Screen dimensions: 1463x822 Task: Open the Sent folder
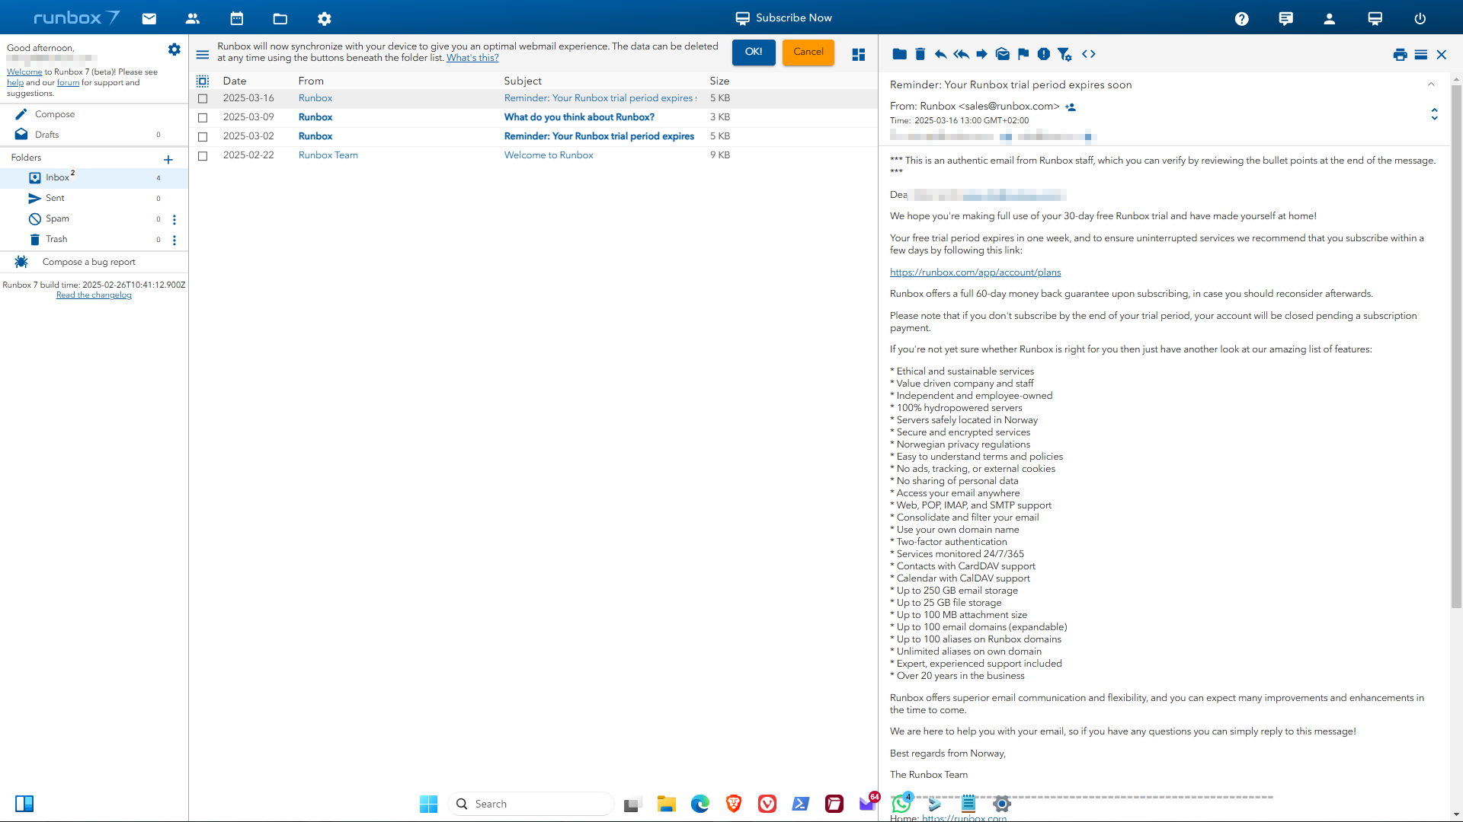pyautogui.click(x=55, y=198)
